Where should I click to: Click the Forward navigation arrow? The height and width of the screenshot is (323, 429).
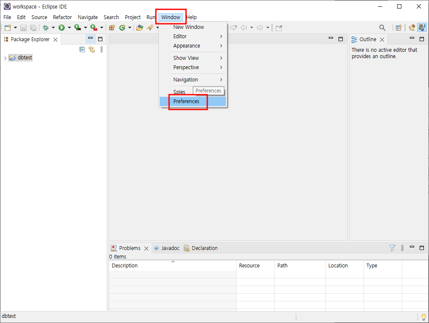[260, 28]
